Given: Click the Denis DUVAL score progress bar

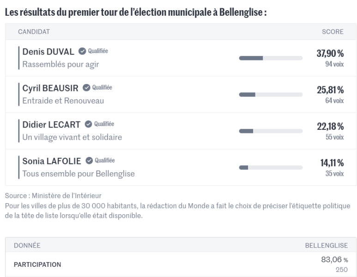Looking at the screenshot, I should pos(271,58).
